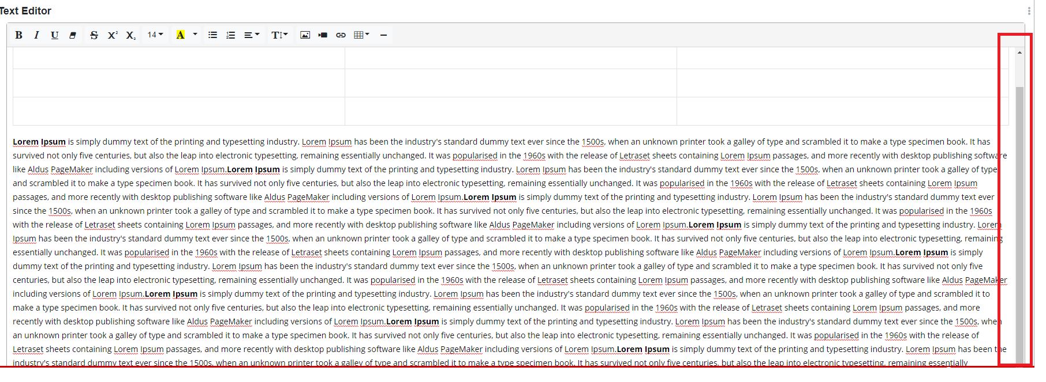Open the font size 14 dropdown
Image resolution: width=1046 pixels, height=382 pixels.
tap(155, 35)
